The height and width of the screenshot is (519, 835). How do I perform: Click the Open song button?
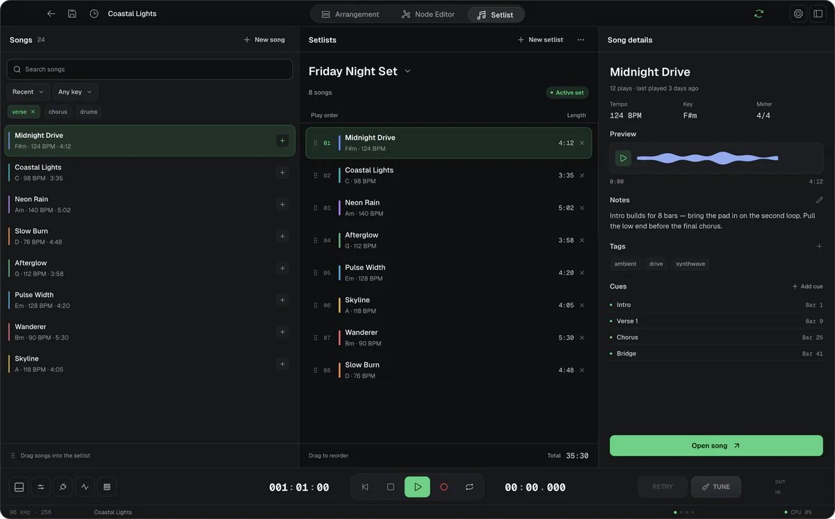(x=716, y=445)
